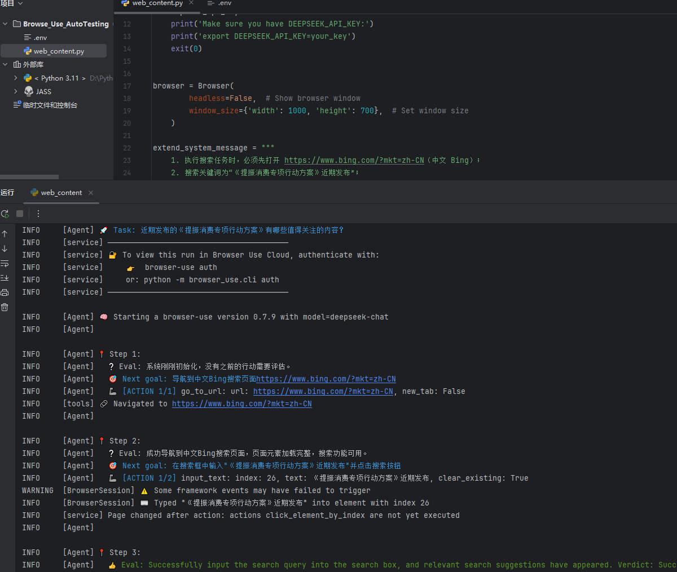Image resolution: width=677 pixels, height=572 pixels.
Task: Open Bing link in the Navigated to line
Action: click(x=242, y=404)
